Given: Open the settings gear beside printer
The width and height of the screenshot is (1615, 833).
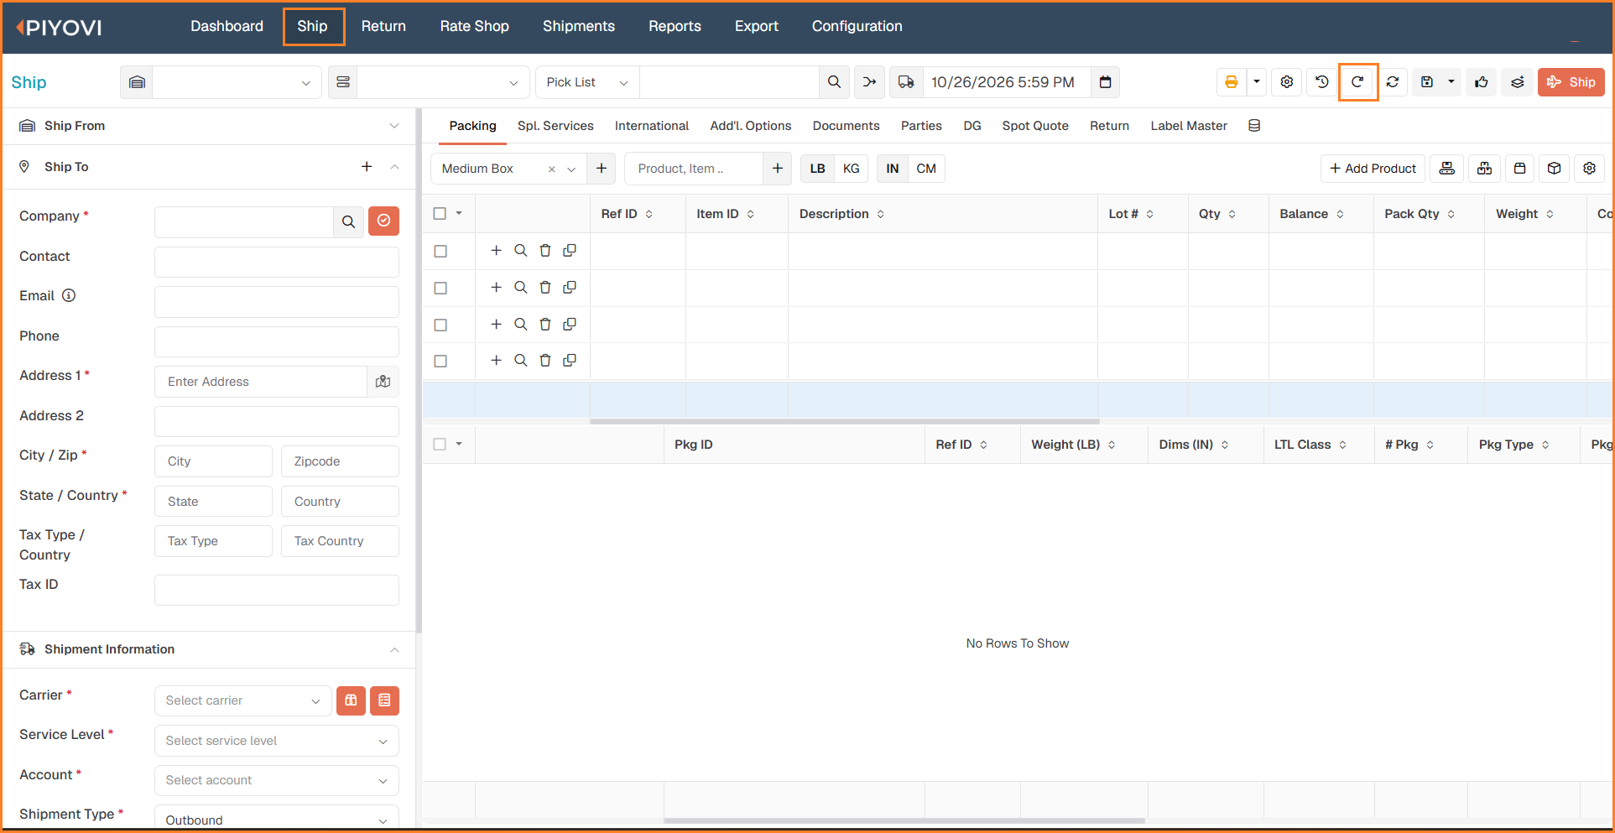Looking at the screenshot, I should point(1287,82).
